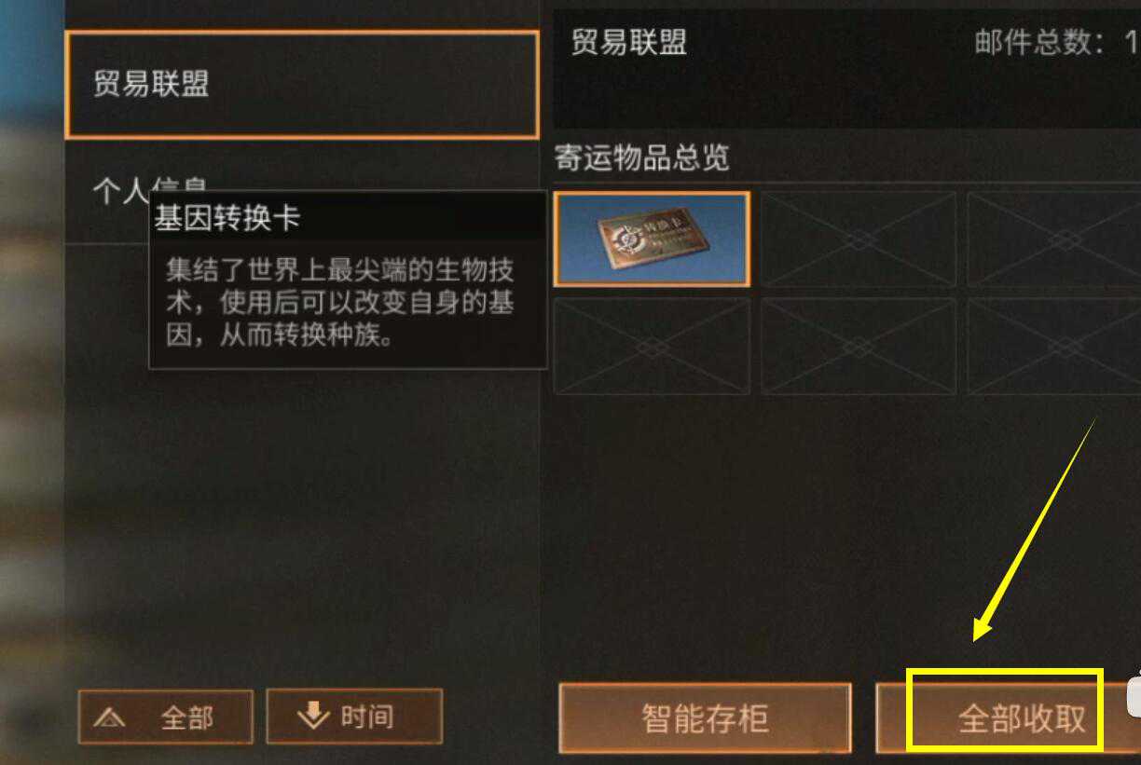This screenshot has height=765, width=1141.
Task: Click the 寄运物品总览 section label
Action: (x=642, y=157)
